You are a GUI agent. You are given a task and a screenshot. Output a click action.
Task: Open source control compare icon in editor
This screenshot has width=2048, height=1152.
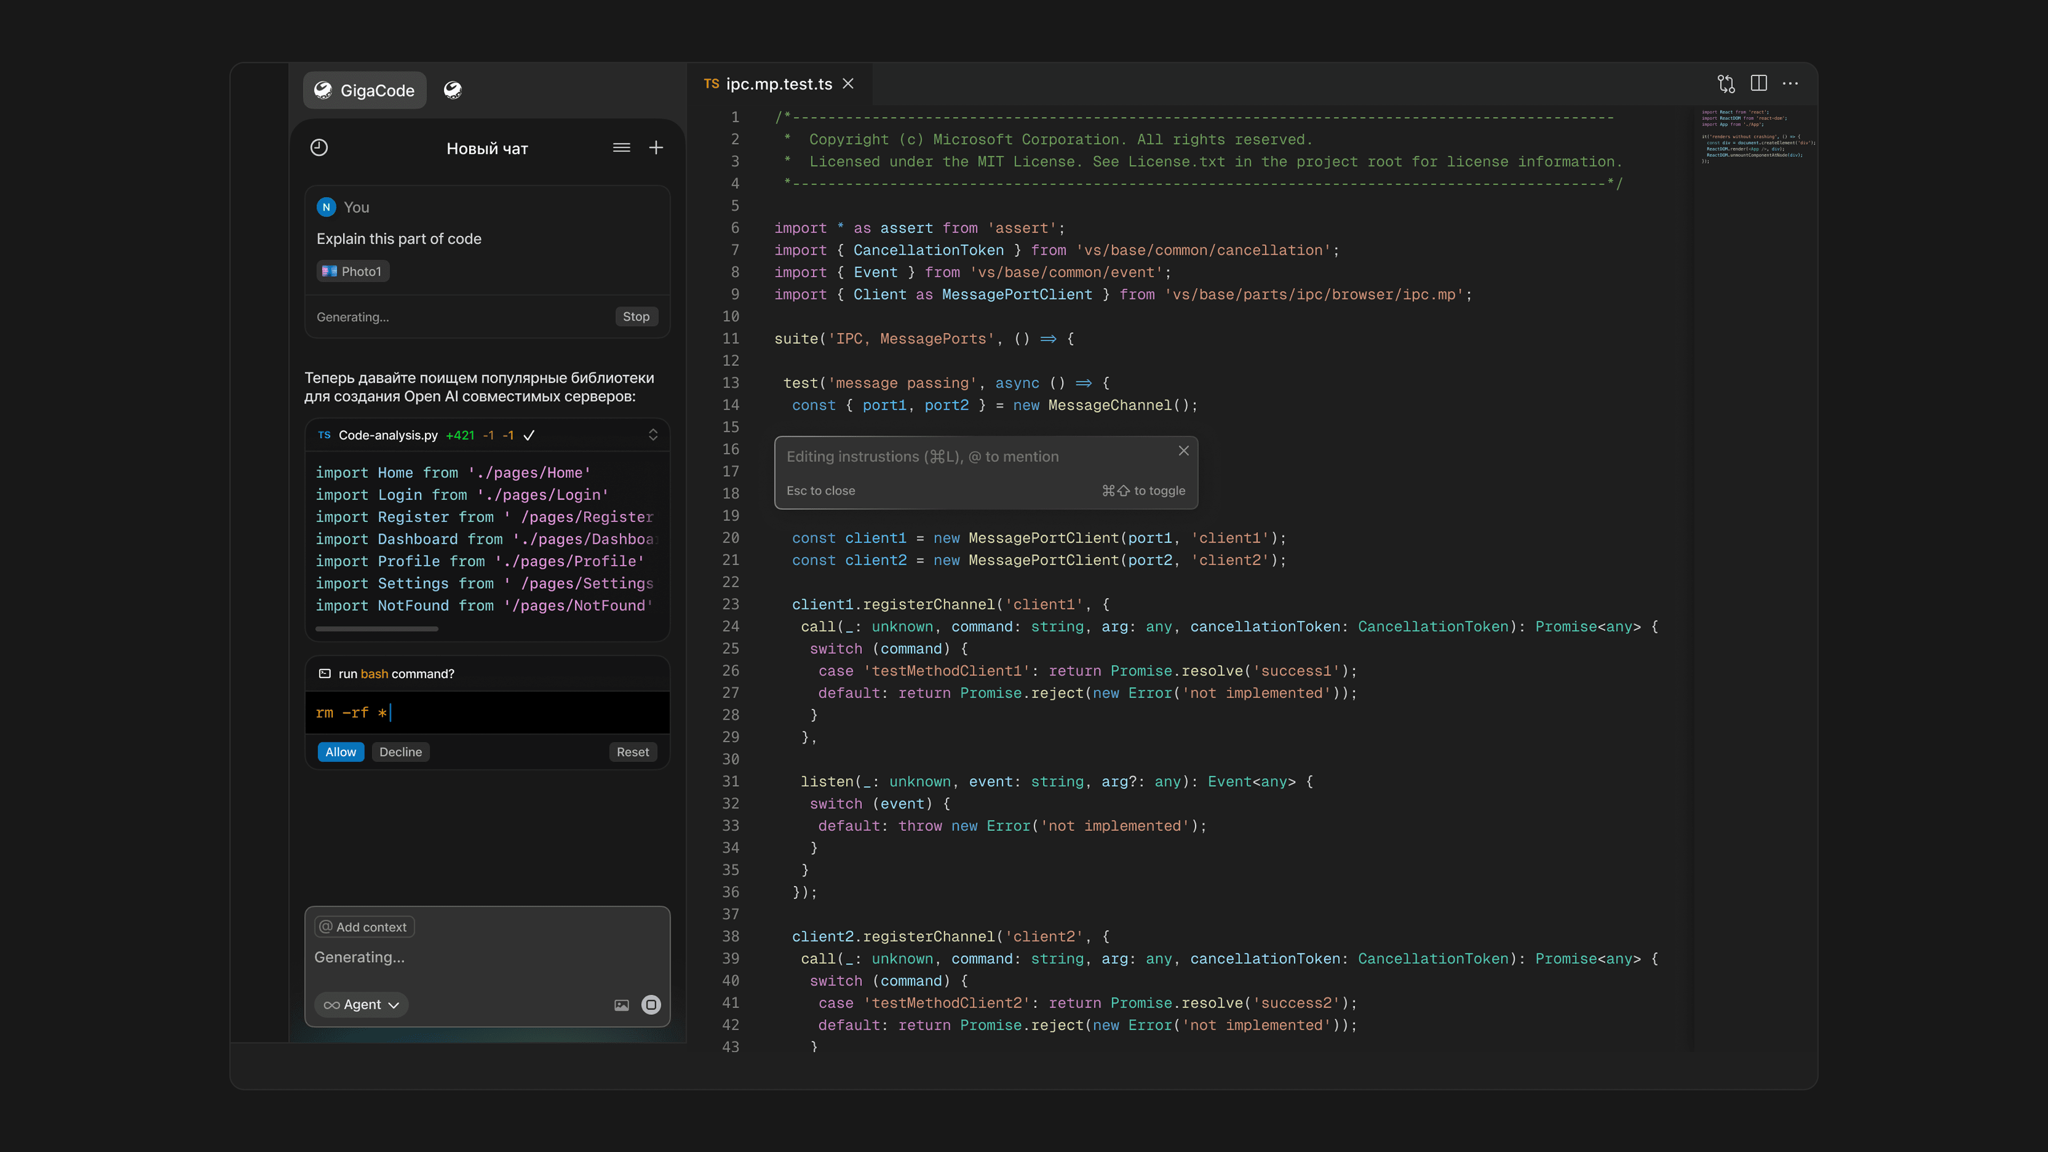click(1725, 84)
